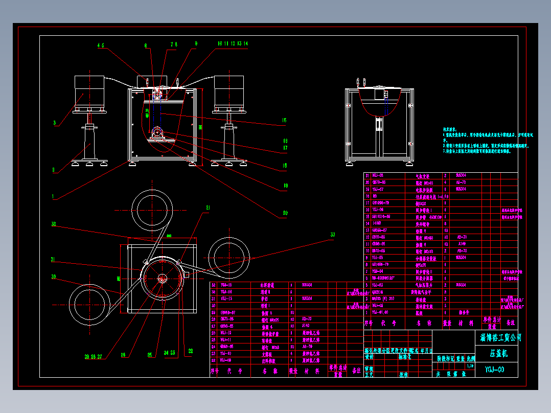Select the title text '压盖机'
Viewport: 551px width, 413px height.
point(499,353)
